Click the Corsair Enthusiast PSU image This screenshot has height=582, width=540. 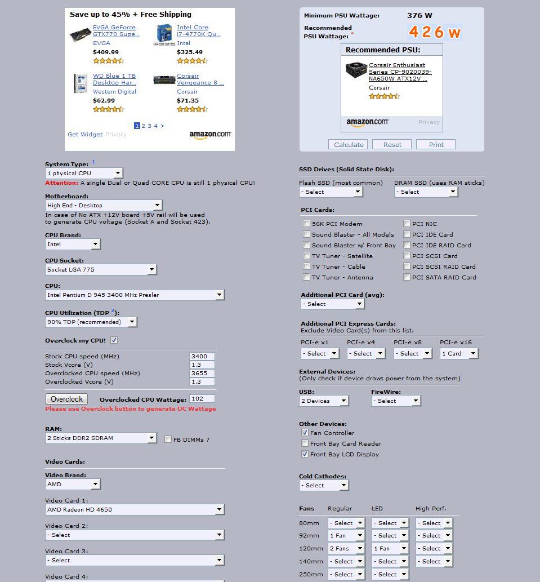pyautogui.click(x=356, y=69)
